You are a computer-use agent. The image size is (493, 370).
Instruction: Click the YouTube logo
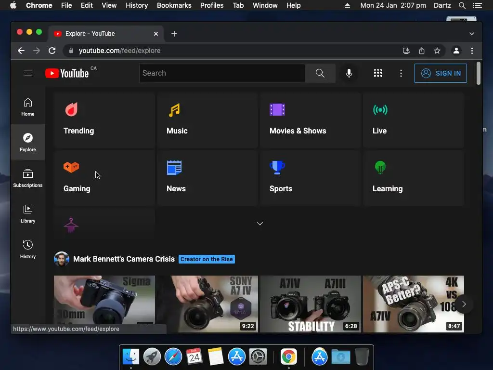click(x=67, y=73)
